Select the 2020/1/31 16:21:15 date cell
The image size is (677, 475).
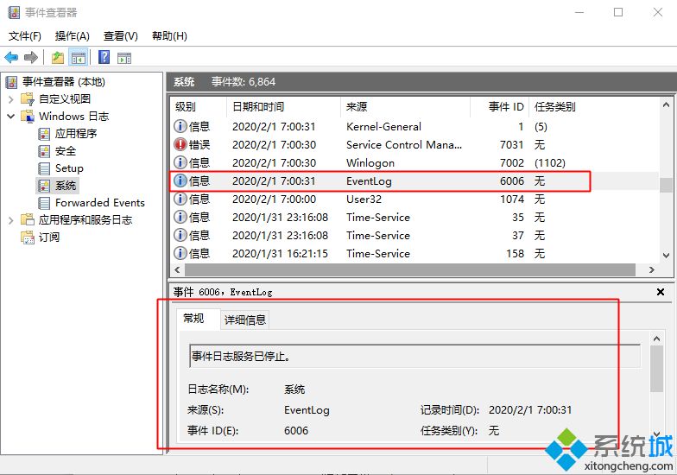tap(280, 254)
